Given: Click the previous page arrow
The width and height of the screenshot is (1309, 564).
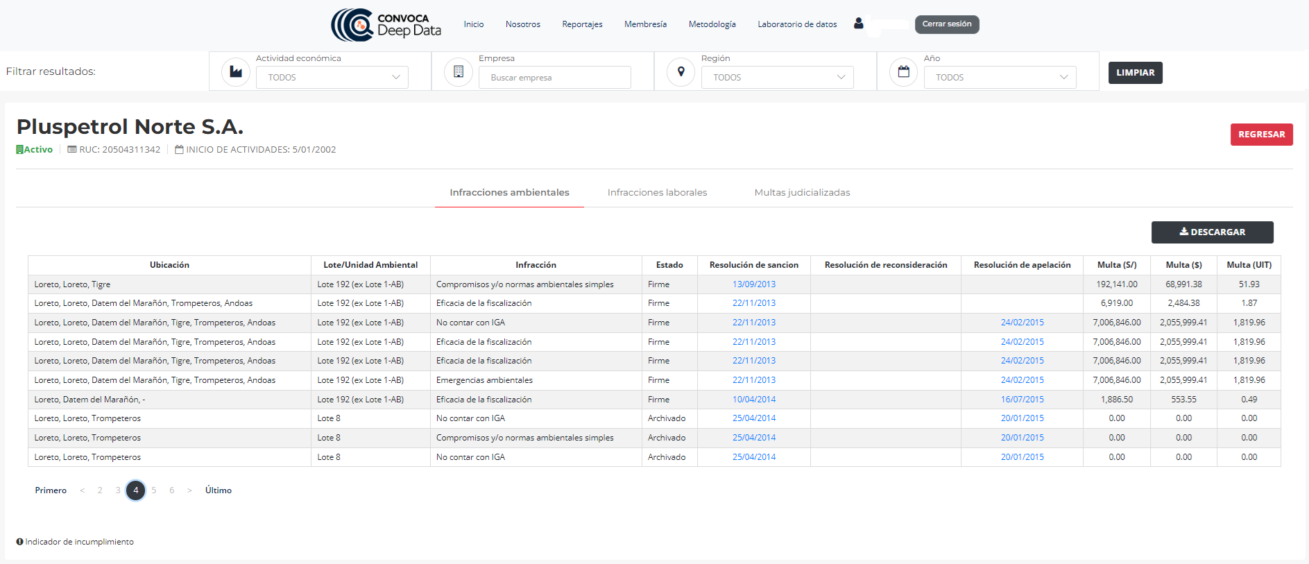Looking at the screenshot, I should pos(82,490).
